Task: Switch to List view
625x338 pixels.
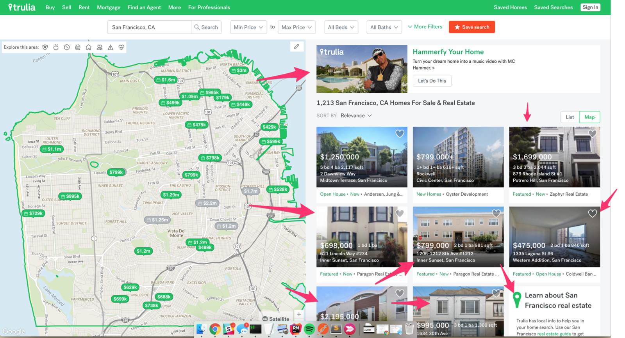Action: click(x=570, y=117)
